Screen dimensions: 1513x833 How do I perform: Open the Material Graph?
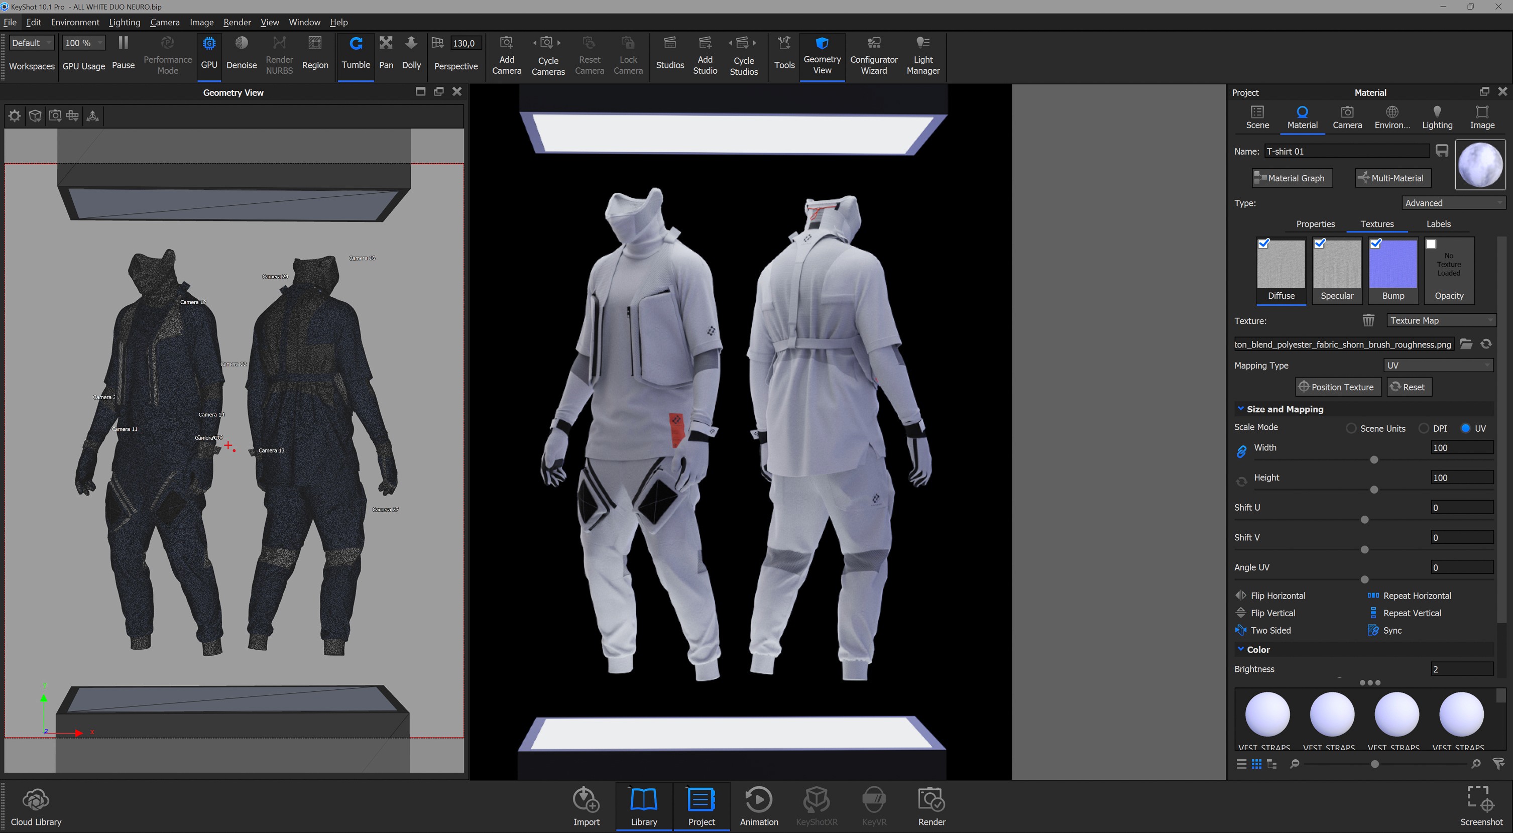click(x=1291, y=178)
